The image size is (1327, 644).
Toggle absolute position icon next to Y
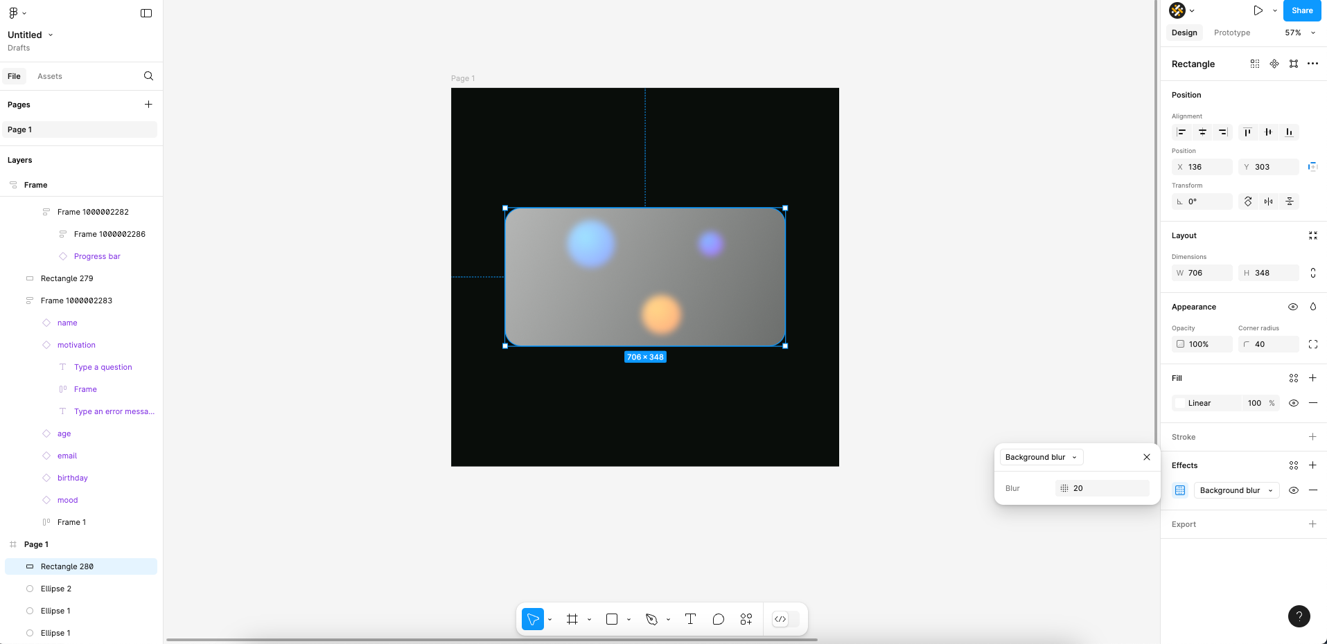[x=1313, y=167]
